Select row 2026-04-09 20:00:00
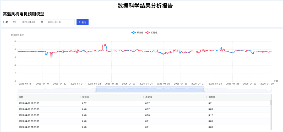 click(x=144, y=121)
